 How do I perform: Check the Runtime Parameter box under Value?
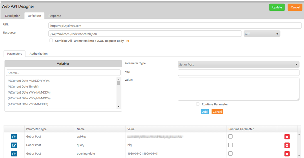tap(198, 104)
